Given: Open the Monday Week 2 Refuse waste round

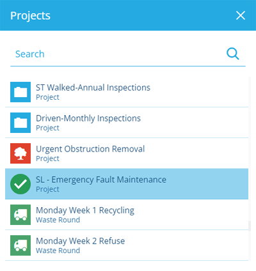Looking at the screenshot, I should [x=127, y=245].
